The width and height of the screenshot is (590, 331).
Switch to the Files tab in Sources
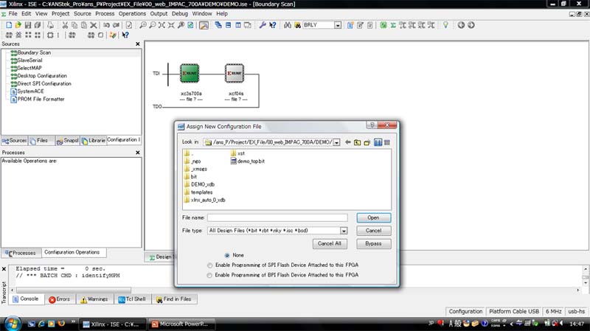tap(42, 140)
